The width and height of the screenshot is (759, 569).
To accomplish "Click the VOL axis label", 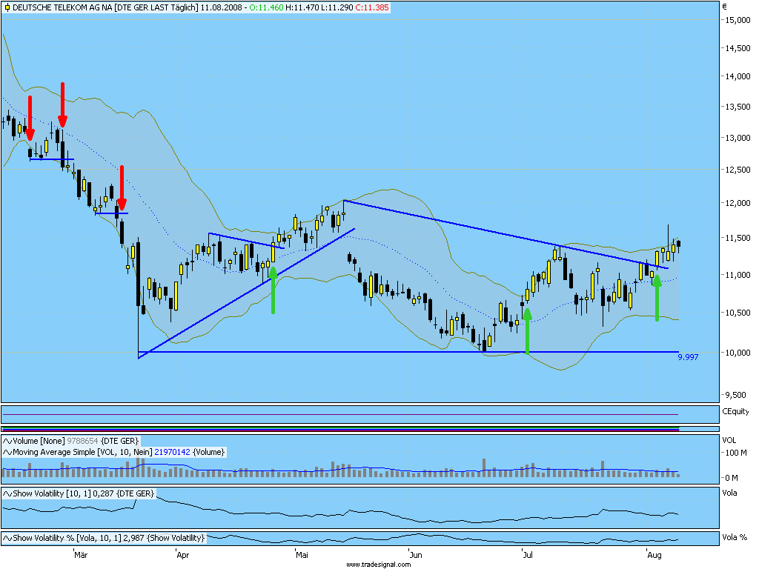I will pos(729,440).
